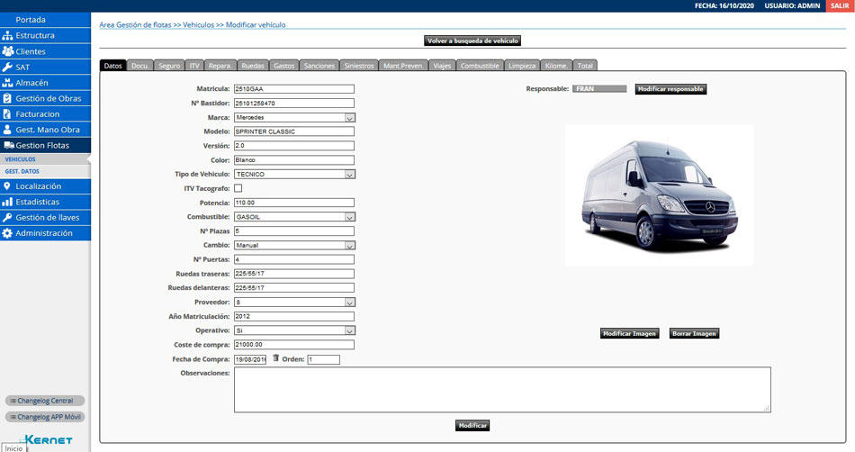Switch to the Seguro tab

[x=168, y=66]
